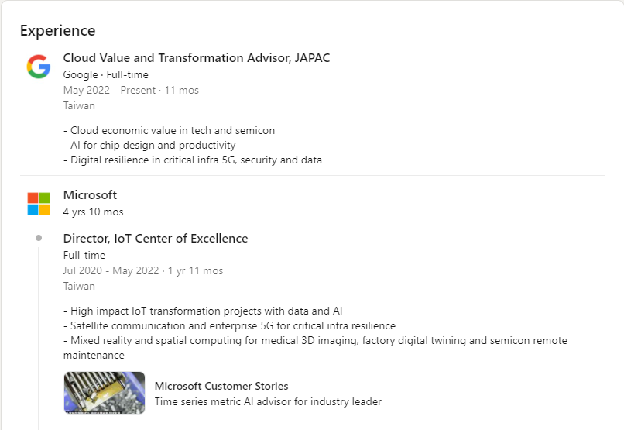Click the Google company logo

pyautogui.click(x=39, y=67)
